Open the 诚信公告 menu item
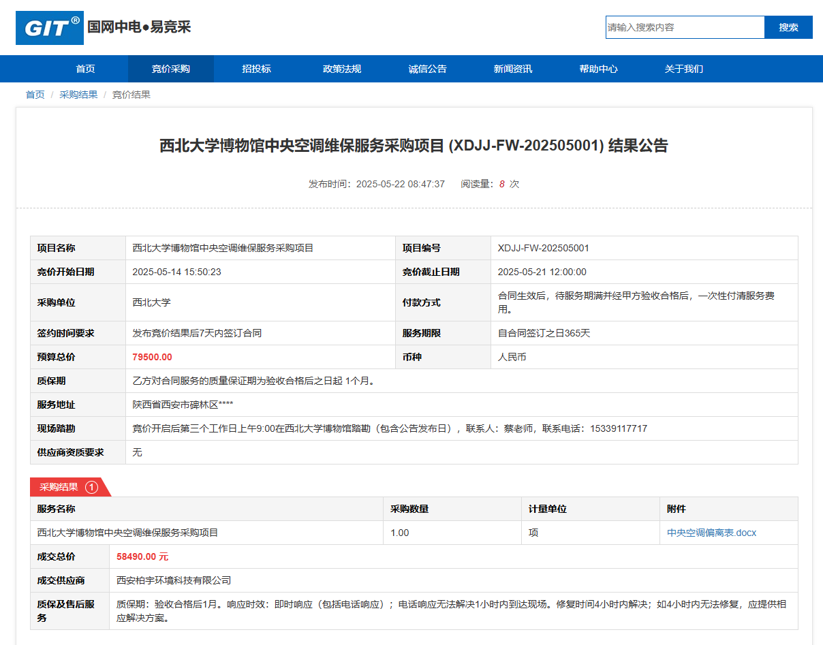The image size is (823, 645). [x=427, y=69]
